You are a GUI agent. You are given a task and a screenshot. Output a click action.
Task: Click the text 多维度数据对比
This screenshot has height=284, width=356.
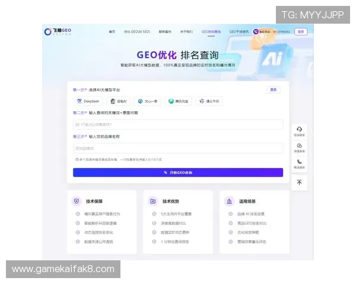tap(173, 223)
